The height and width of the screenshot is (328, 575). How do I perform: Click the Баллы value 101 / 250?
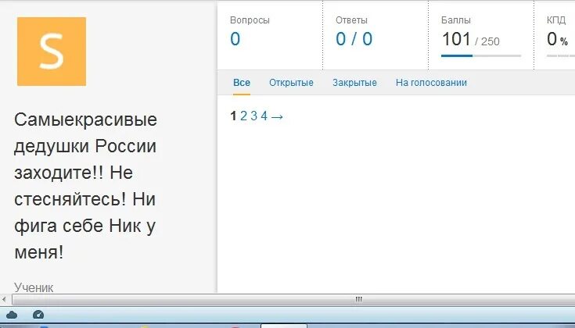(x=470, y=39)
